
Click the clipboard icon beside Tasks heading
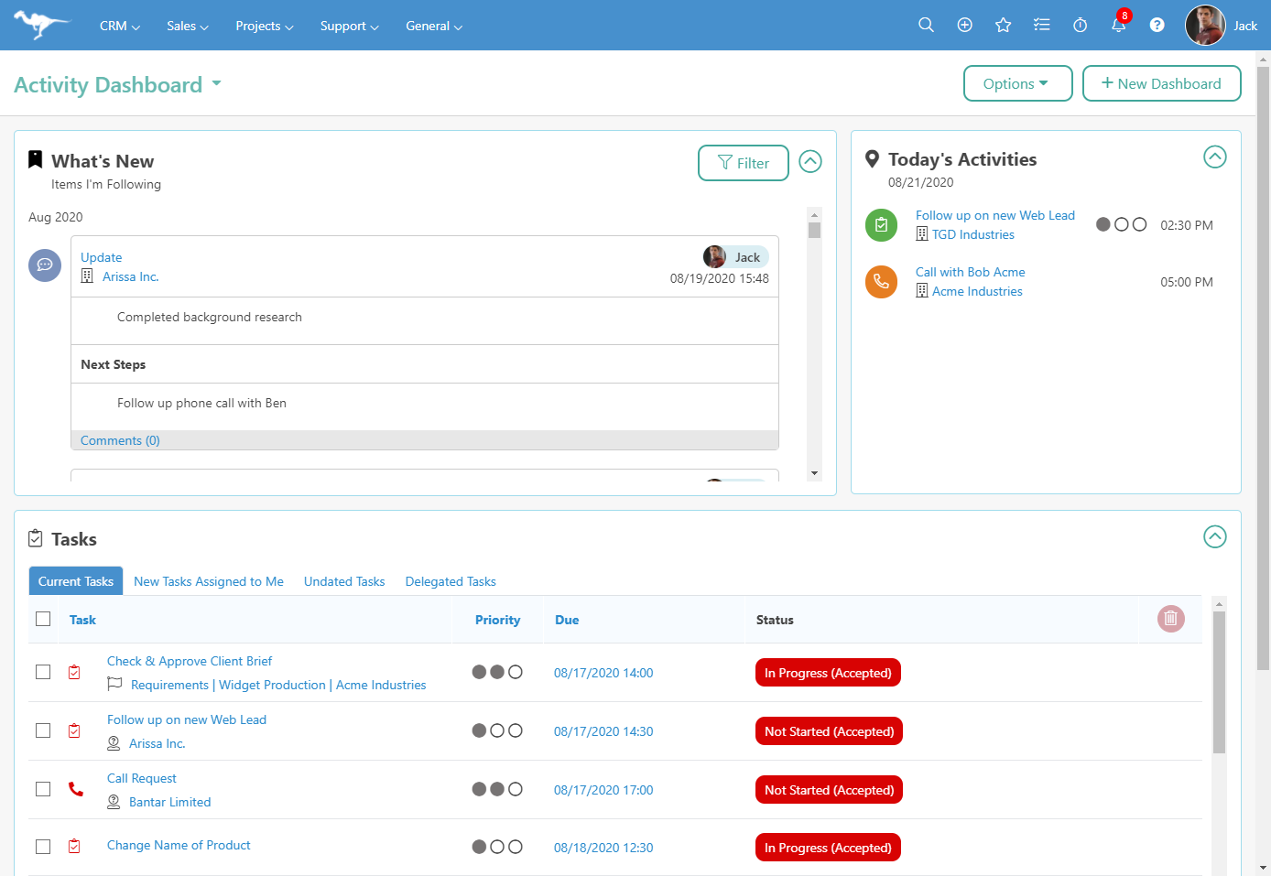click(x=35, y=538)
